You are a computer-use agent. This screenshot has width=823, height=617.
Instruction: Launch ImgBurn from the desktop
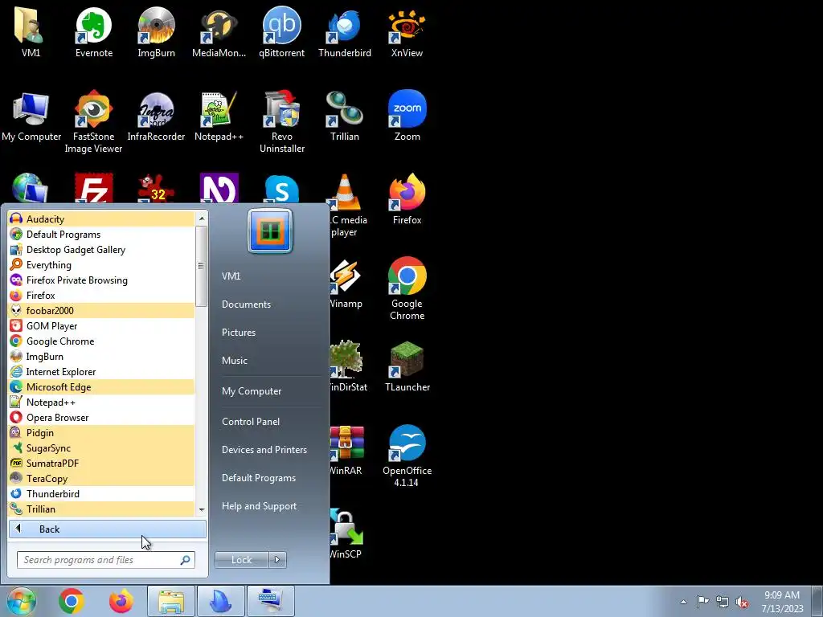click(x=156, y=32)
